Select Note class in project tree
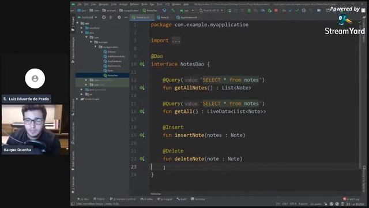 [110, 70]
